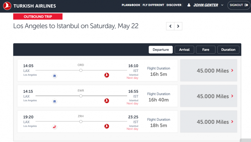Select 45.000 Miles fare for 14:05 flight
Image resolution: width=251 pixels, height=142 pixels.
(x=210, y=70)
